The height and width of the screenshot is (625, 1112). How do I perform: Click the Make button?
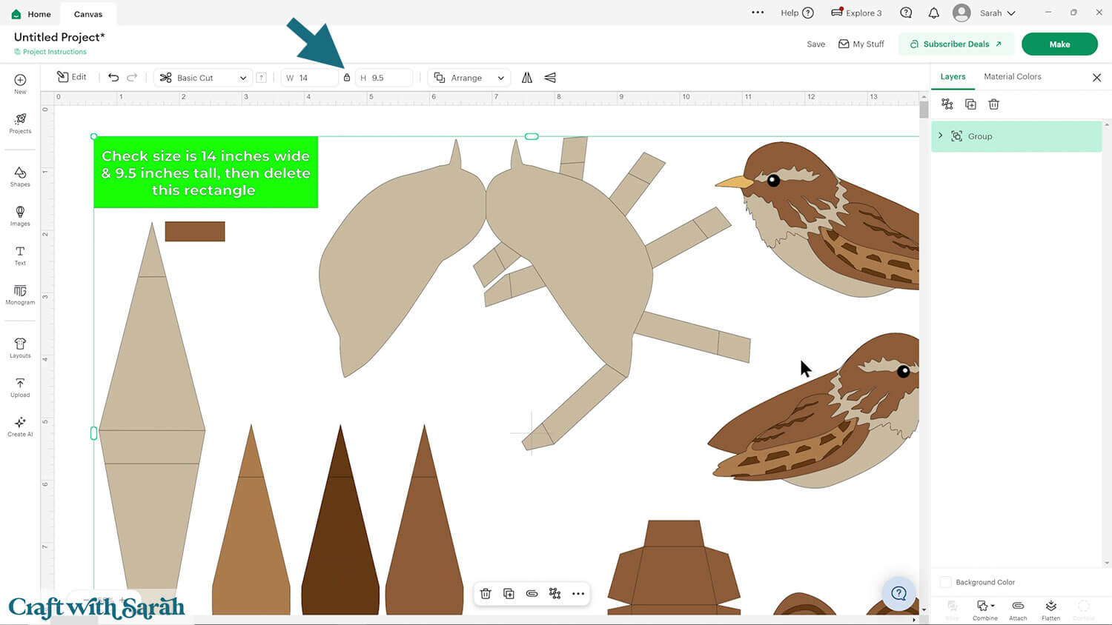[x=1059, y=44]
